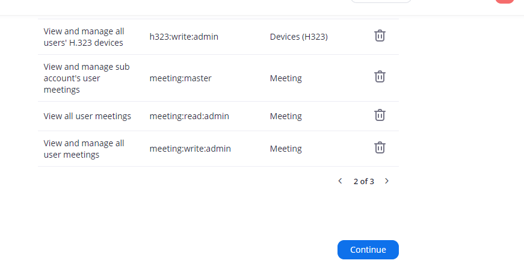
Task: Select 'View and manage sub account's user meetings' text
Action: (x=87, y=78)
